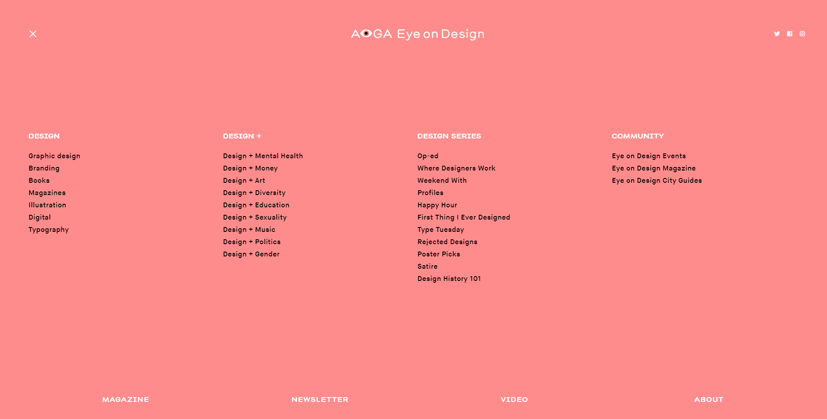Open the Twitter social icon
This screenshot has width=827, height=419.
coord(777,34)
